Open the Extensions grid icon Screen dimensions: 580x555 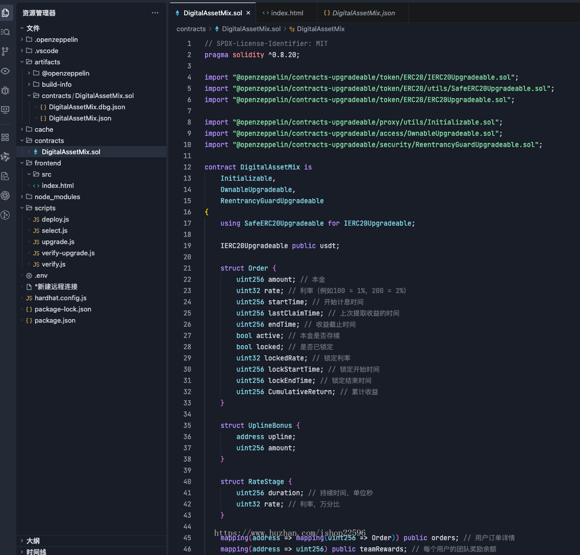click(6, 137)
